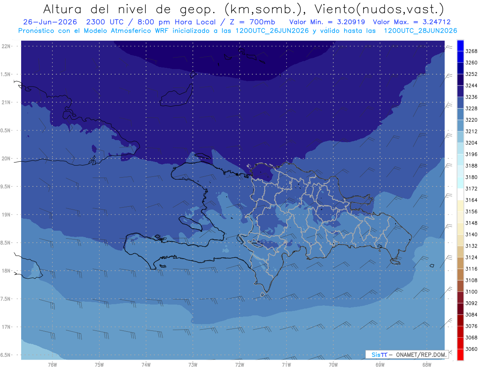Click the '70W' longitude label
The width and height of the screenshot is (479, 370).
pos(333,365)
